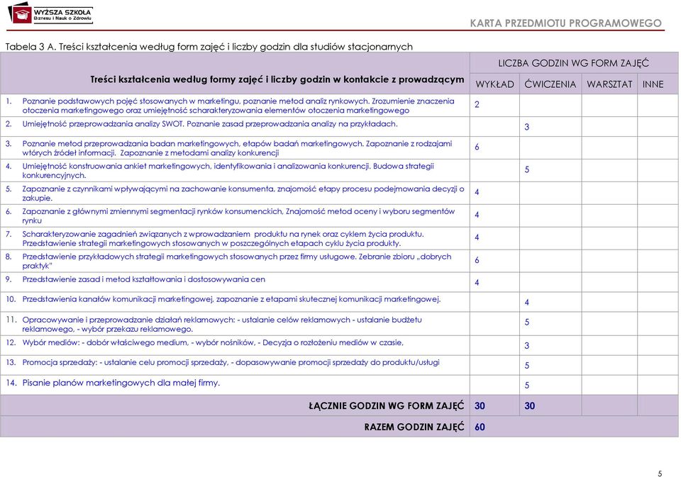The width and height of the screenshot is (681, 477).
Task: Click the ĆWICZENIA value 5 in row 13
Action: 527,366
